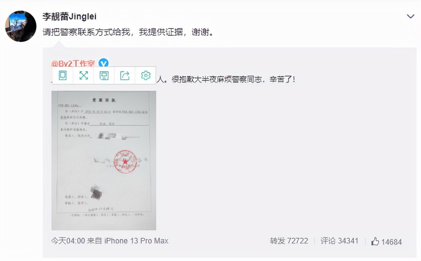The width and height of the screenshot is (421, 261).
Task: Open the @By2工作室 account link
Action: 73,63
